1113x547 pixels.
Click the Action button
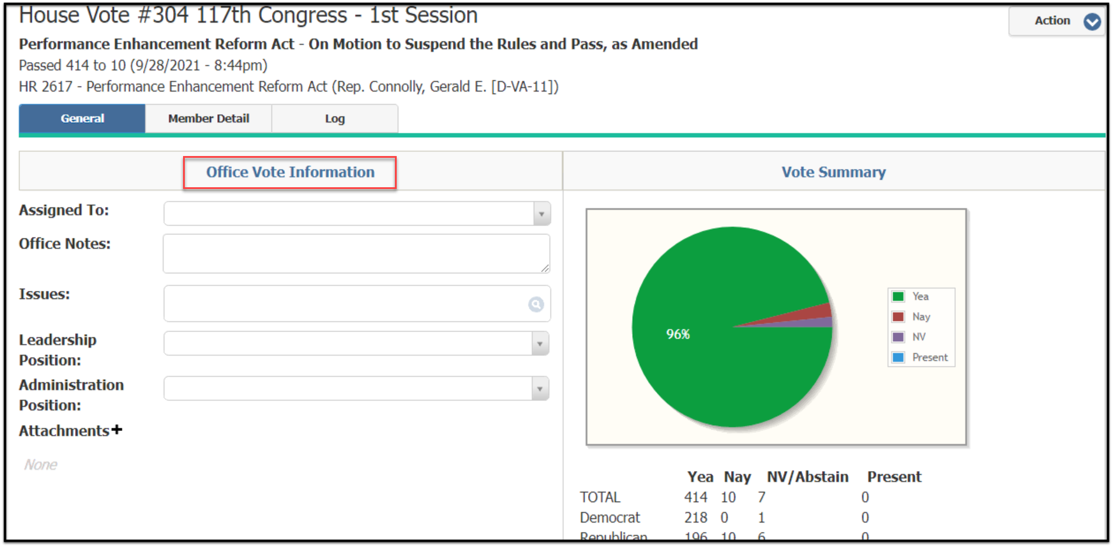(x=1052, y=21)
